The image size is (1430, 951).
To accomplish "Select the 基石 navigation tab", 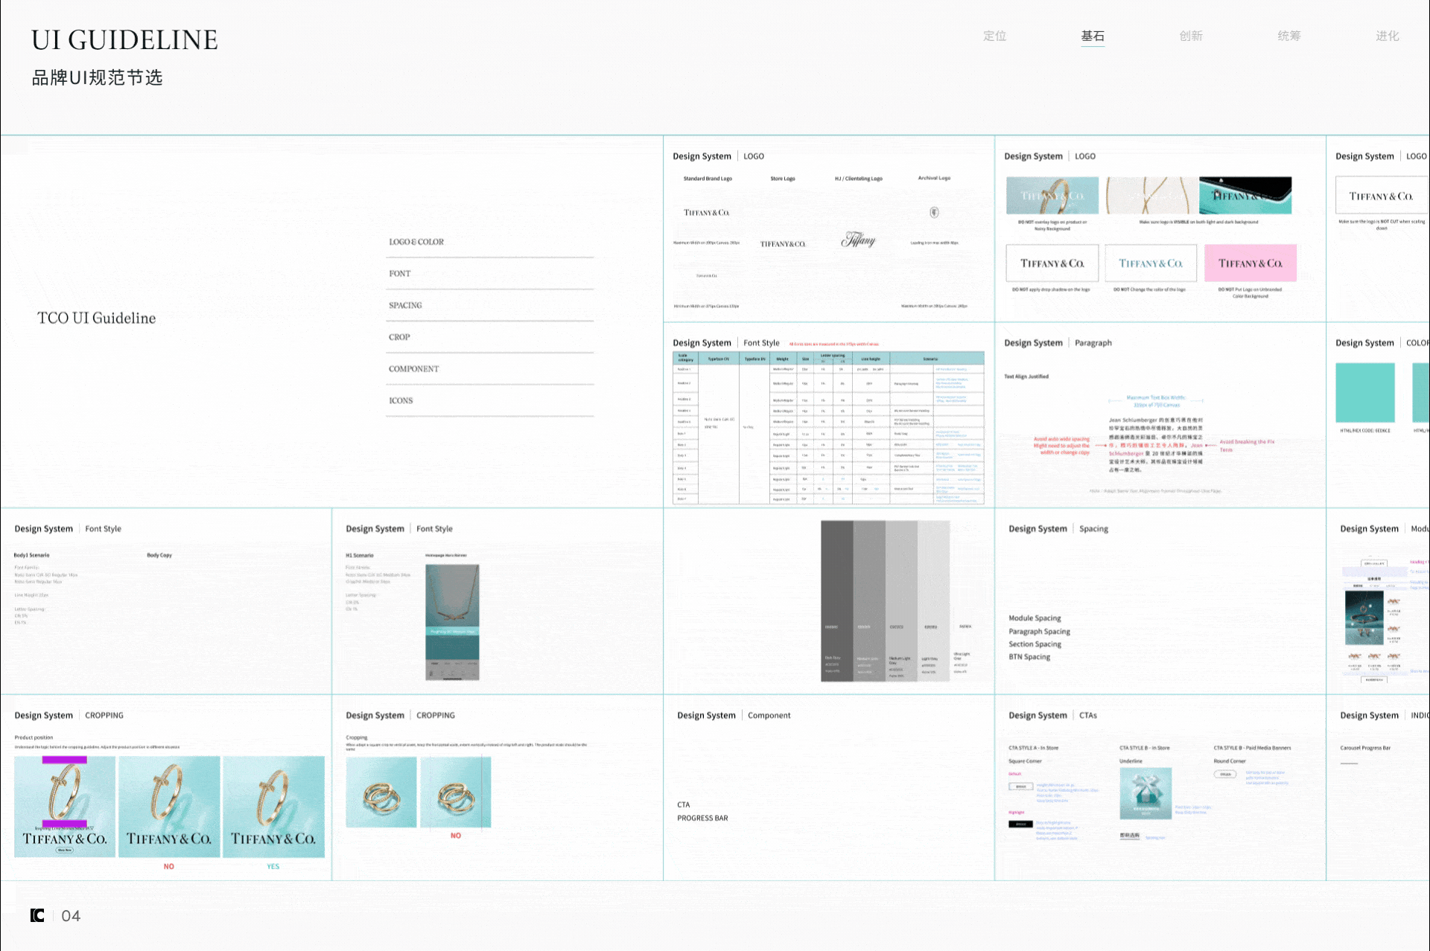I will (1093, 36).
